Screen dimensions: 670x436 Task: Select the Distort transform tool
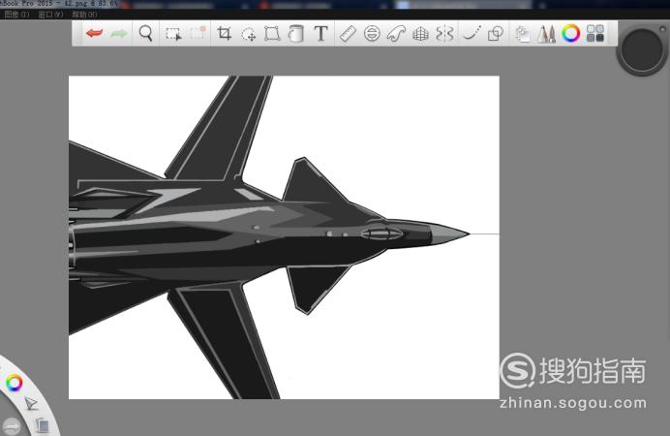(x=272, y=33)
